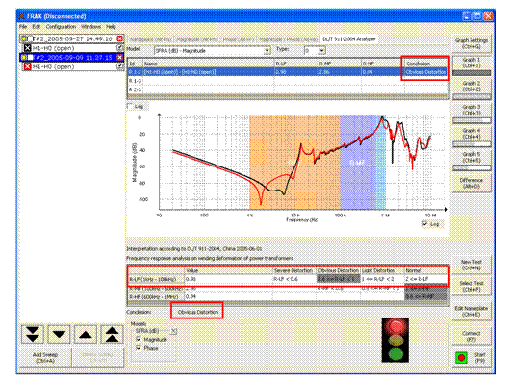Select the R 2-3 row in results table
This screenshot has width=509, height=382.
click(x=289, y=89)
